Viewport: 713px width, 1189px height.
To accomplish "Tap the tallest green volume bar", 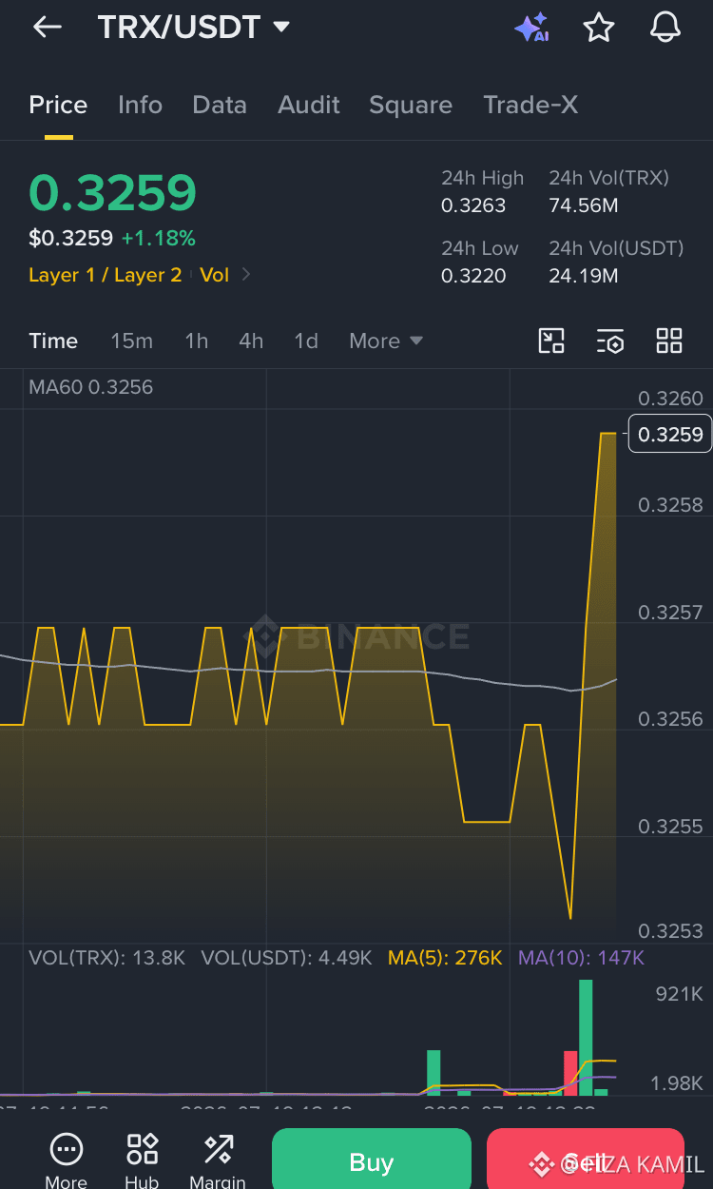I will (586, 1037).
